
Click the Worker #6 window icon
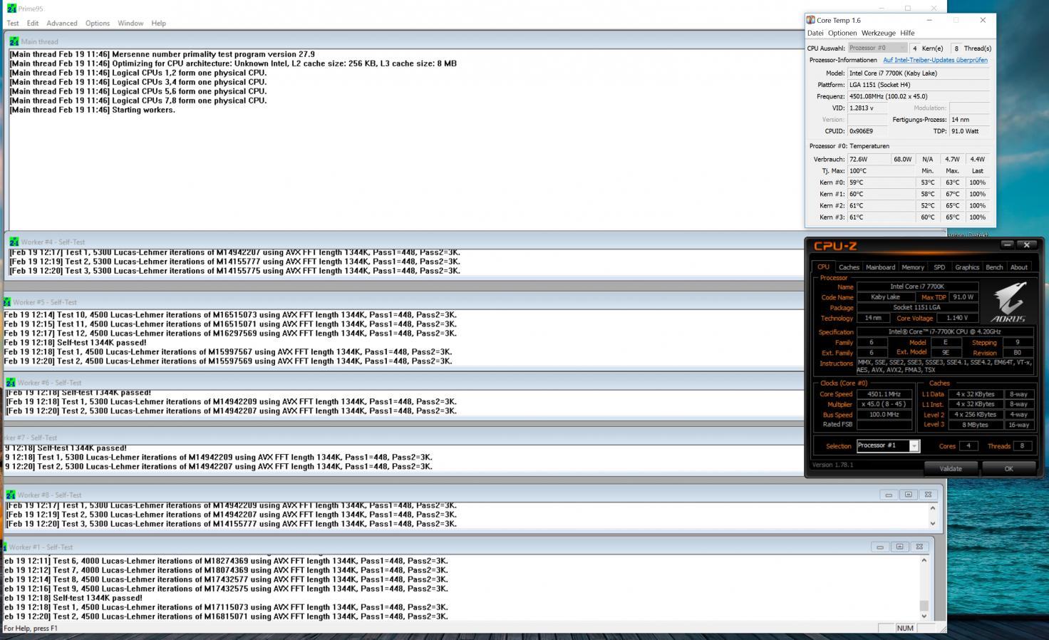coord(11,383)
